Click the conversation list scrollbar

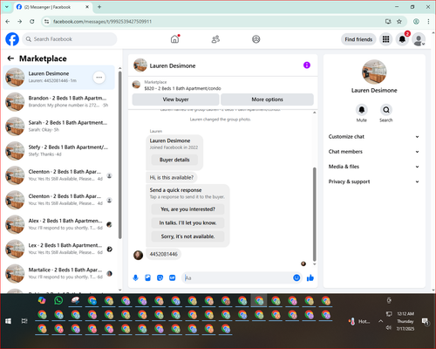coord(119,155)
